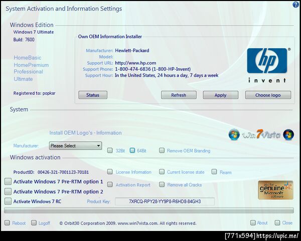Check the 32Bit checkbox
The width and height of the screenshot is (301, 241).
click(110, 150)
